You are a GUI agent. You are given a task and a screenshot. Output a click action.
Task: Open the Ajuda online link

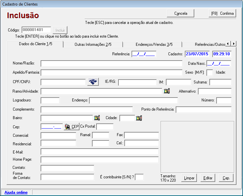pyautogui.click(x=16, y=192)
